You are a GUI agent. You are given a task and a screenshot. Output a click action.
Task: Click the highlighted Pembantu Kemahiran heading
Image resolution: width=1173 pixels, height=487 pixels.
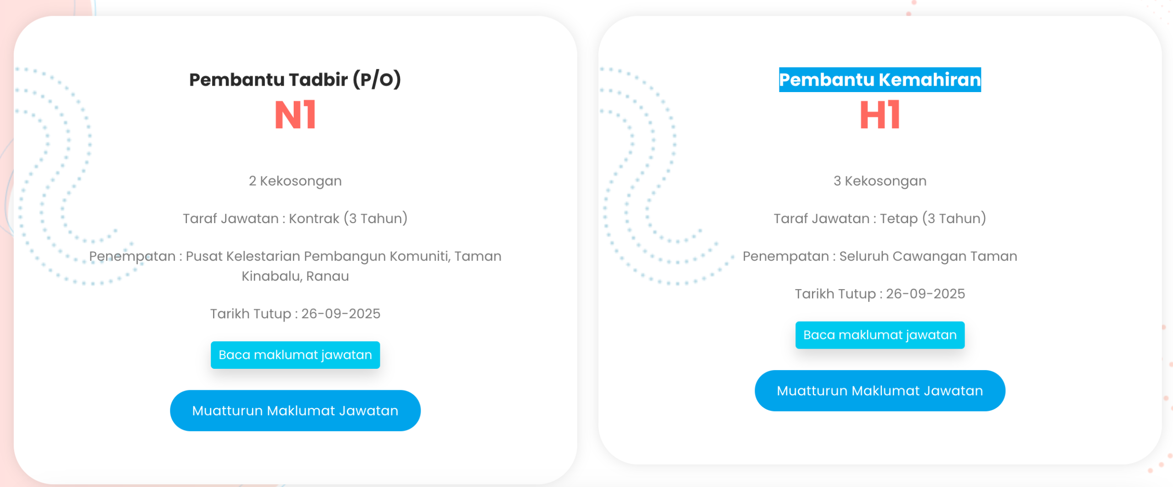pyautogui.click(x=880, y=80)
